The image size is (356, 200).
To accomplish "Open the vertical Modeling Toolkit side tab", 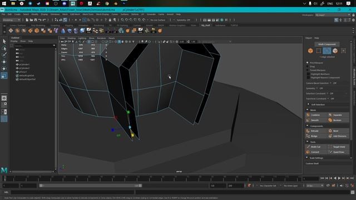I will coord(354,77).
